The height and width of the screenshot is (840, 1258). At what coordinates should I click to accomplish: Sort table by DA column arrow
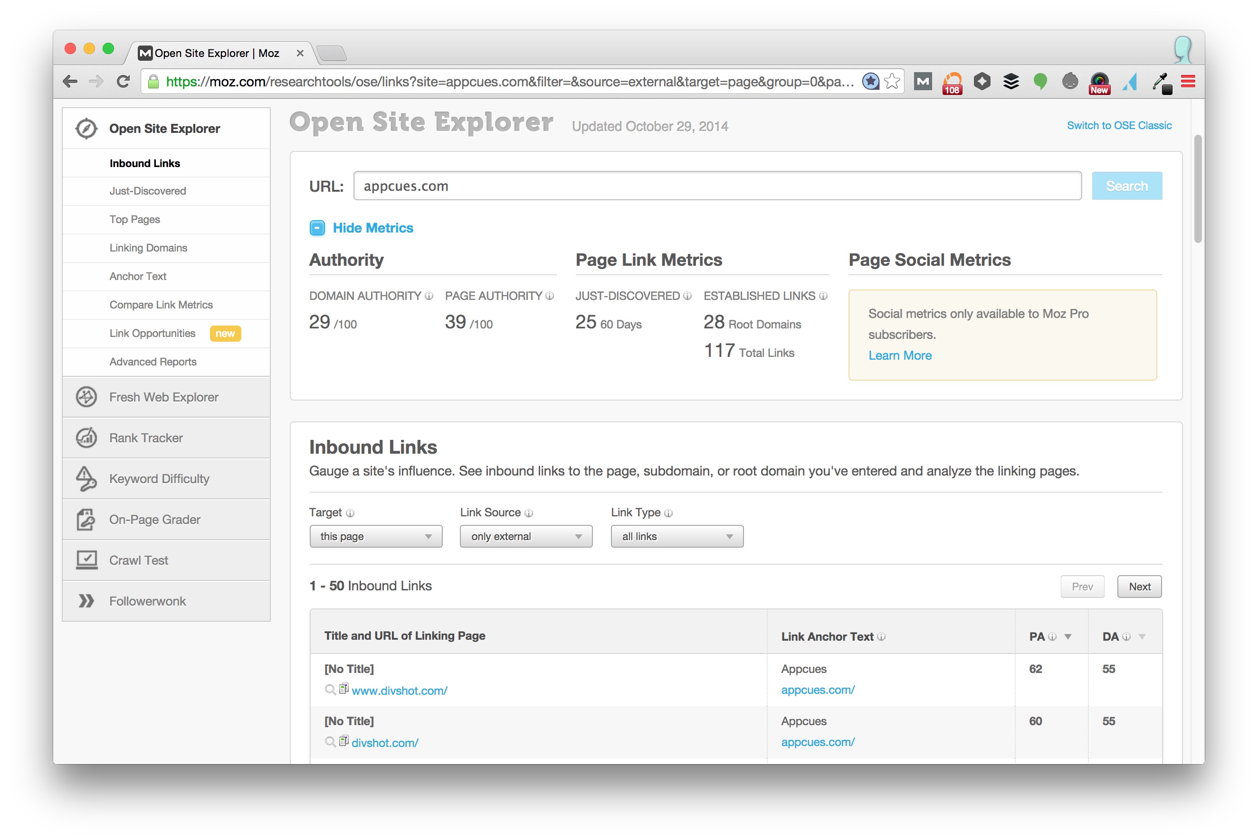[x=1142, y=636]
